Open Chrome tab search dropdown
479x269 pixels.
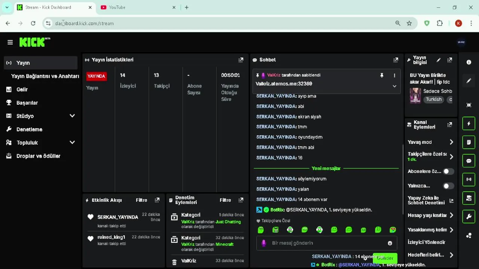[x=7, y=7]
